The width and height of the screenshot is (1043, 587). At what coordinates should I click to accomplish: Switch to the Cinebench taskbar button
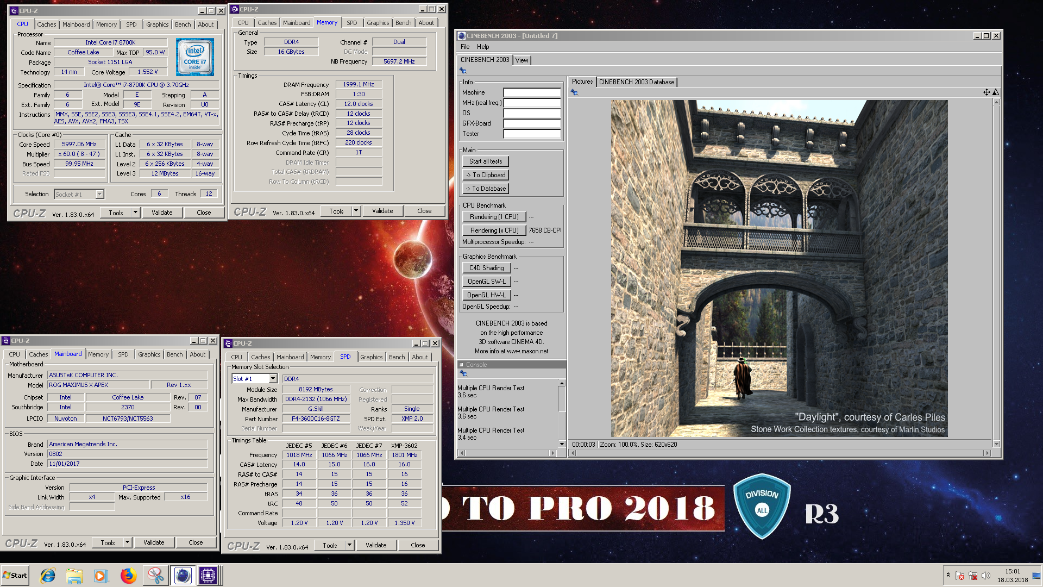click(183, 575)
